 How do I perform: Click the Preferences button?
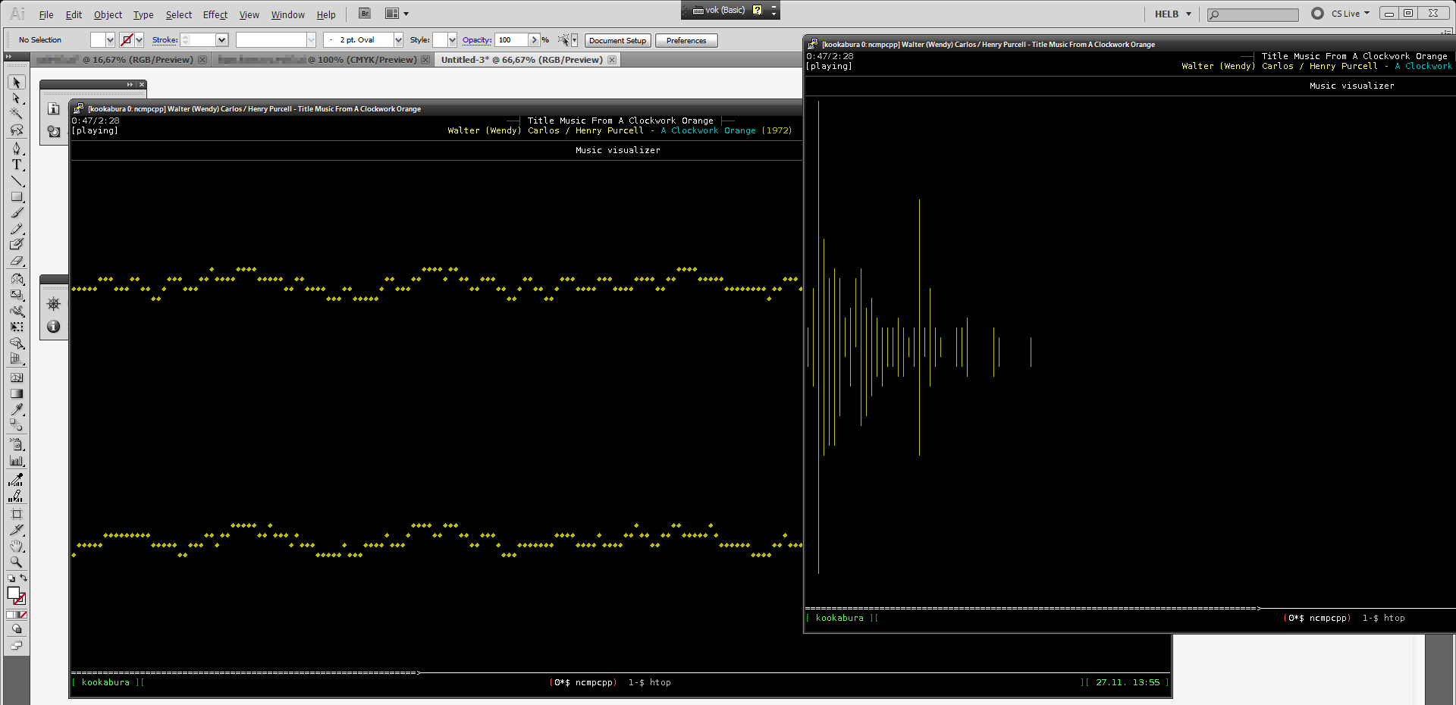pos(686,40)
